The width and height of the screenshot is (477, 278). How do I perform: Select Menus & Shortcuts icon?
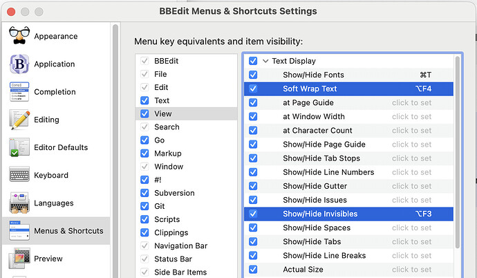19,230
